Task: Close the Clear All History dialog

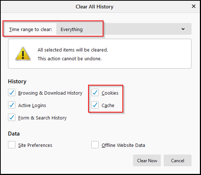Action: coord(194,6)
